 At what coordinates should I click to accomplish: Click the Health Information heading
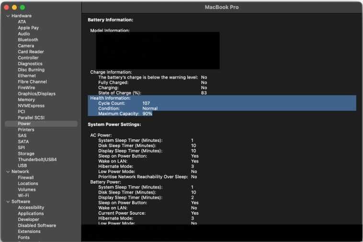point(111,98)
